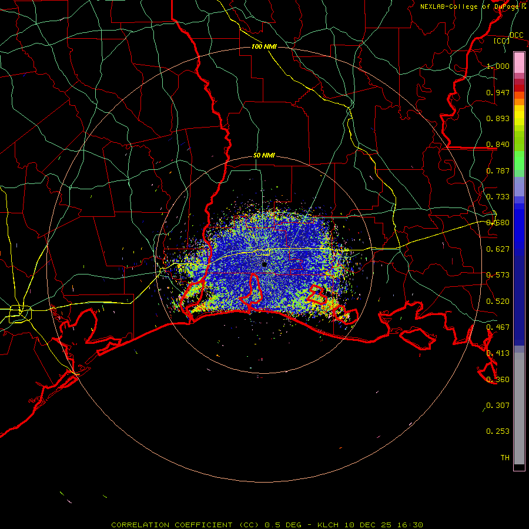Image resolution: width=529 pixels, height=529 pixels.
Task: Click the 1.000 value on the color scale
Action: pos(498,66)
